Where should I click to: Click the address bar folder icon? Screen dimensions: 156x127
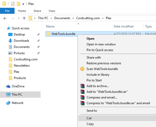(x=30, y=18)
